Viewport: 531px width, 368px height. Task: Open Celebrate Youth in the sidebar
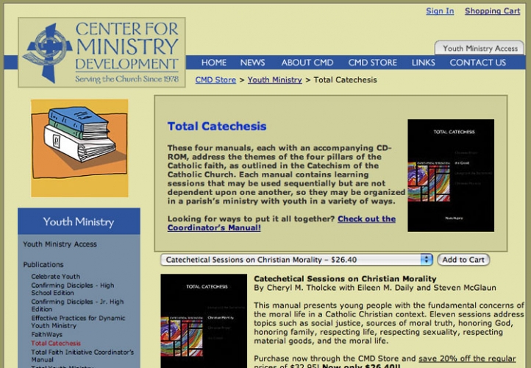click(x=56, y=277)
